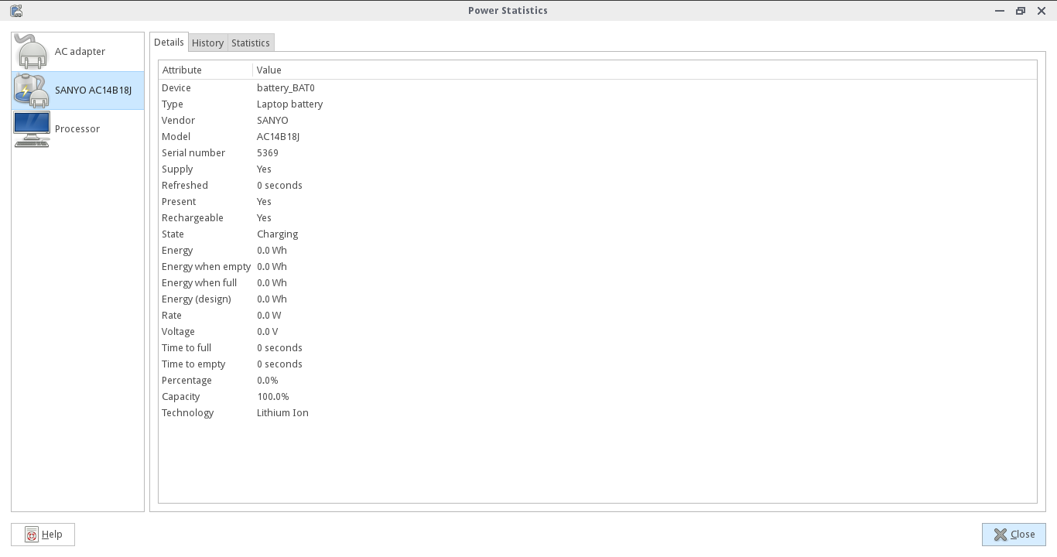This screenshot has height=557, width=1057.
Task: Select the Type attribute row
Action: click(x=173, y=104)
